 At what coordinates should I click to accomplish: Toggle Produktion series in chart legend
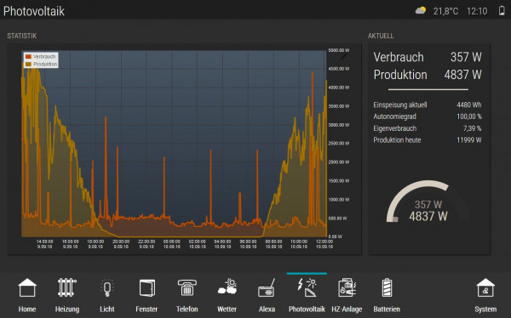click(x=42, y=64)
